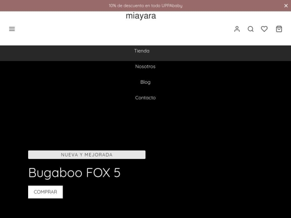Click the NUEVA Y MEJORADA label

(87, 155)
